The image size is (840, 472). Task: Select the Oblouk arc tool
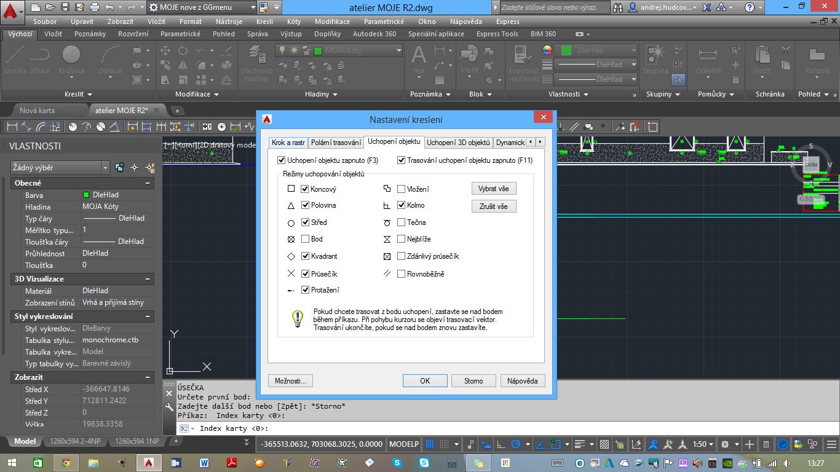tap(111, 60)
